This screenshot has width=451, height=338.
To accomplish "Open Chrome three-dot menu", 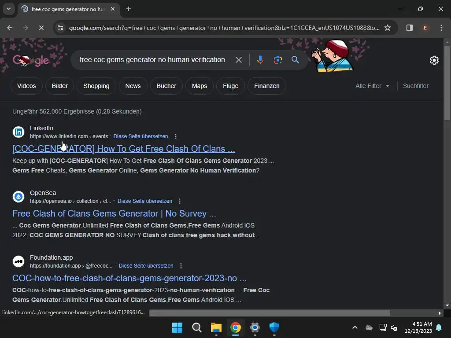I will [x=441, y=28].
